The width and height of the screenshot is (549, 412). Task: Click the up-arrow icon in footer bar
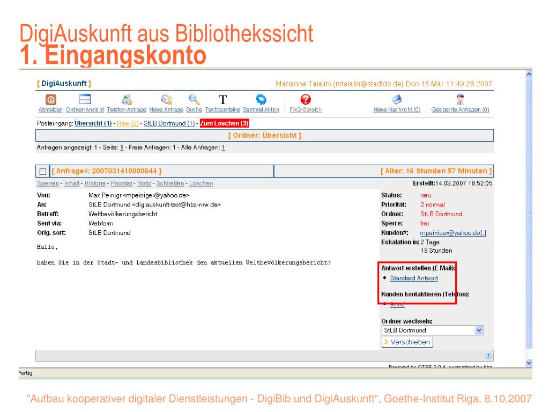(x=488, y=356)
